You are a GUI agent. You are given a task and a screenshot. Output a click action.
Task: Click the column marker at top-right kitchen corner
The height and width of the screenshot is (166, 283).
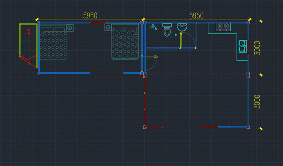click(x=248, y=23)
